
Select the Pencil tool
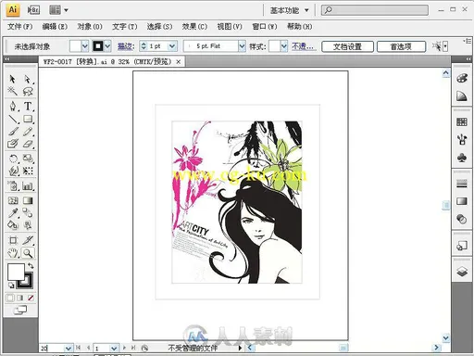tap(28, 132)
